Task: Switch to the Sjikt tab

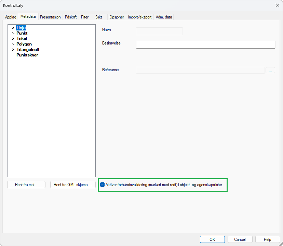Action: pyautogui.click(x=99, y=17)
